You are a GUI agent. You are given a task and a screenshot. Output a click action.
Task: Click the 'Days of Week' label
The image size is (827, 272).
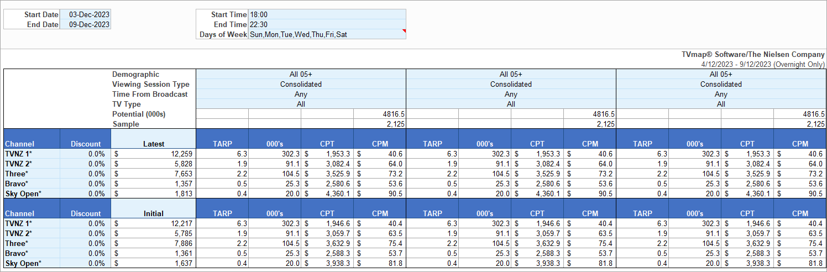point(223,34)
